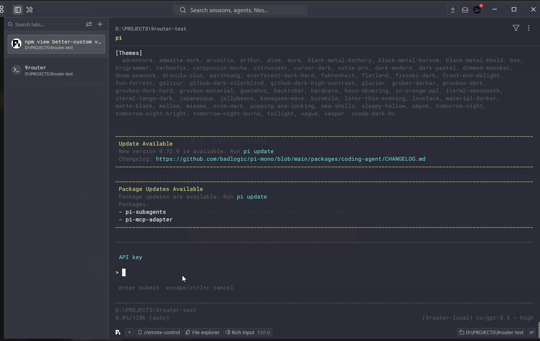Click top D:\PROJECTS\9router-test path header
Screen dimensions: 540x341
point(151,29)
